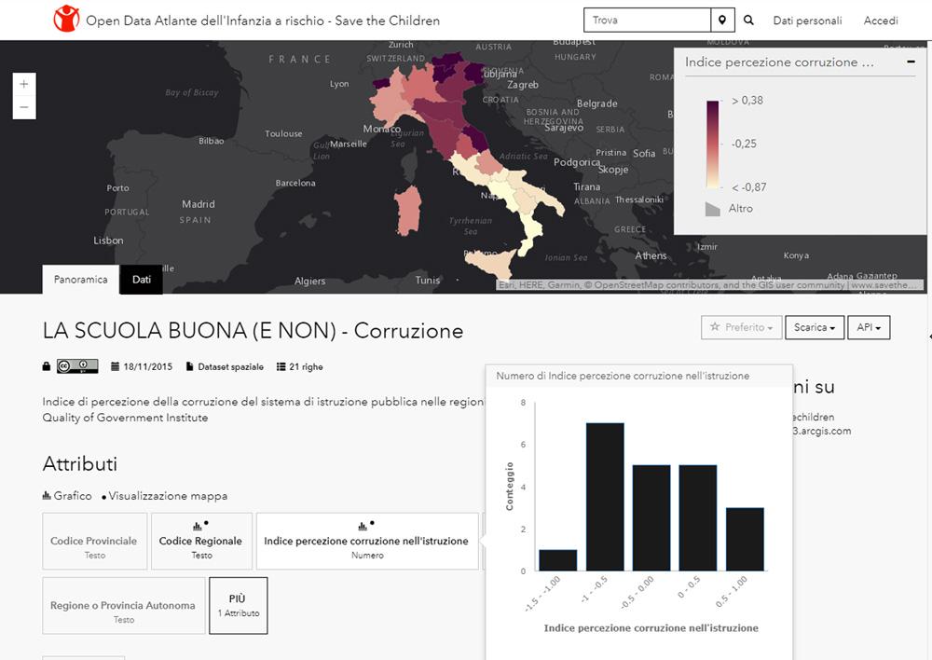
Task: Open the API dropdown
Action: pos(869,327)
